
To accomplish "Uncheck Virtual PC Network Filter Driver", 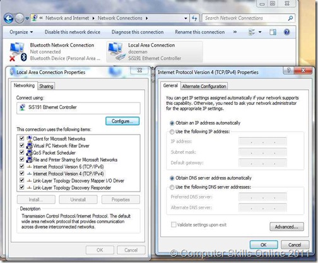I will 21,145.
